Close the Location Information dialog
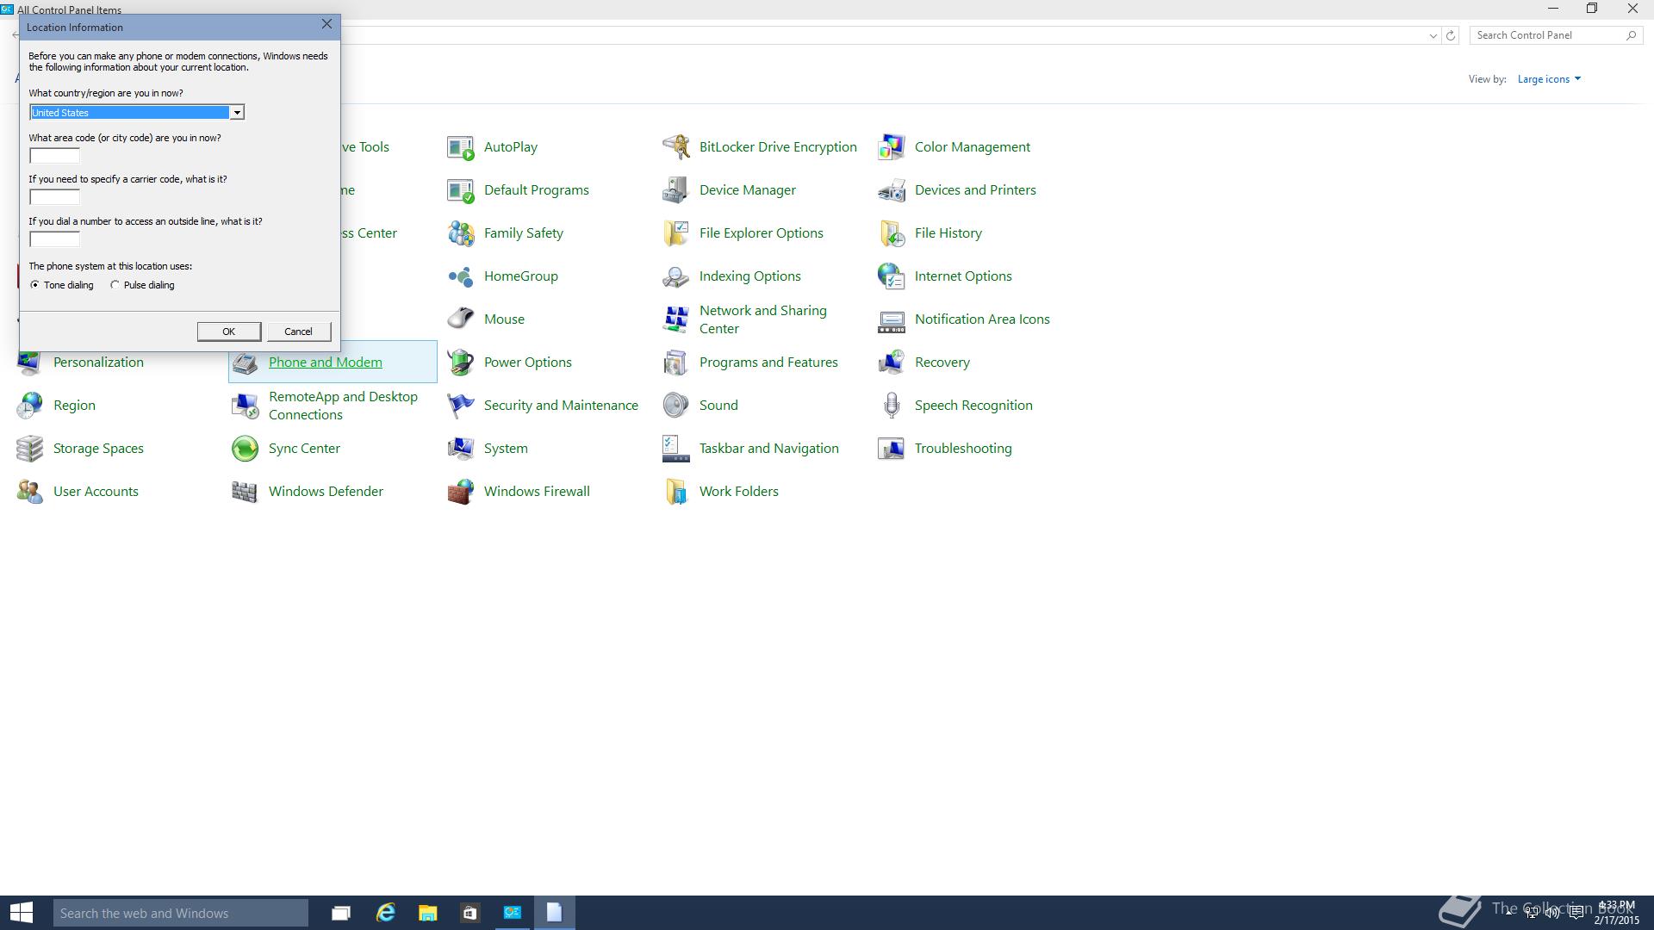This screenshot has width=1654, height=930. [326, 24]
